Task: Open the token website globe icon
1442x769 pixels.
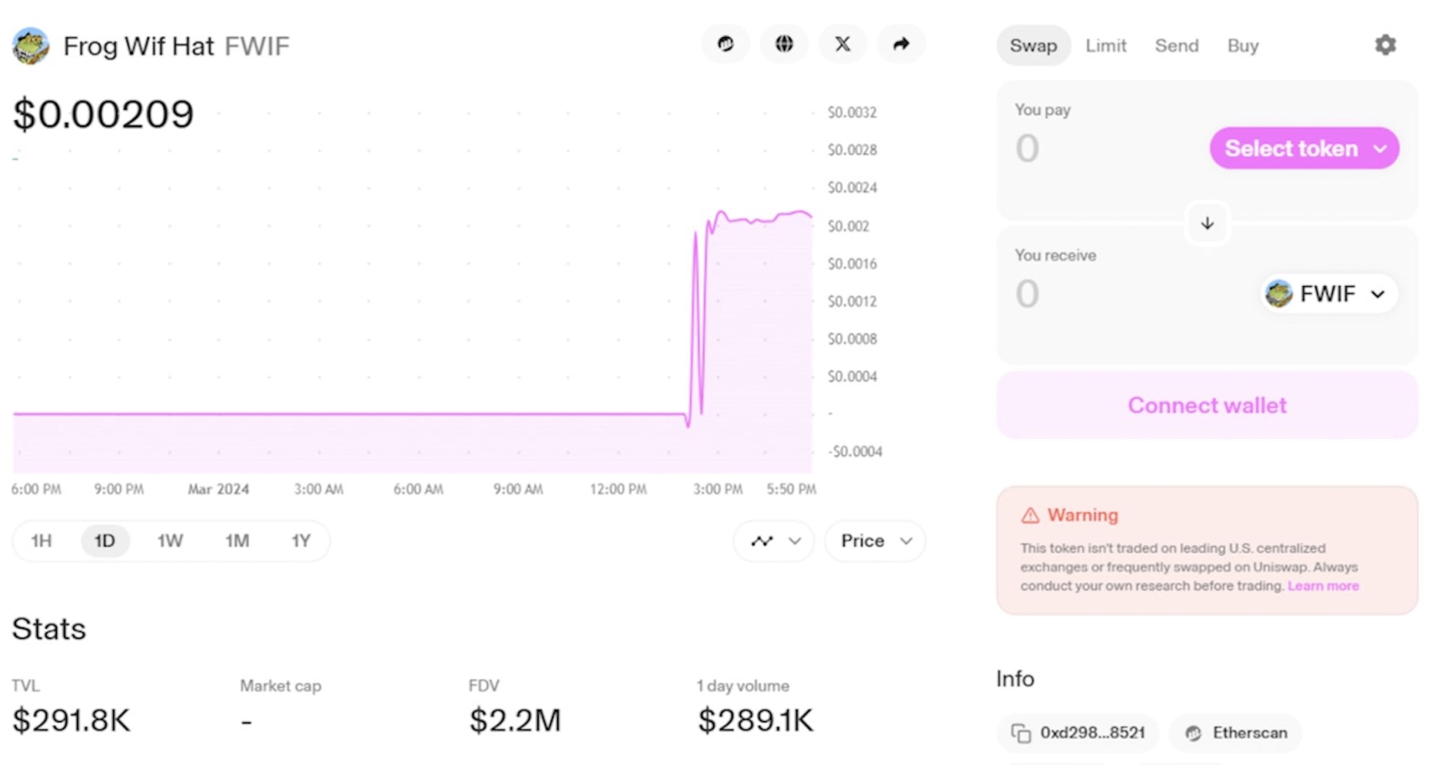Action: click(x=784, y=44)
